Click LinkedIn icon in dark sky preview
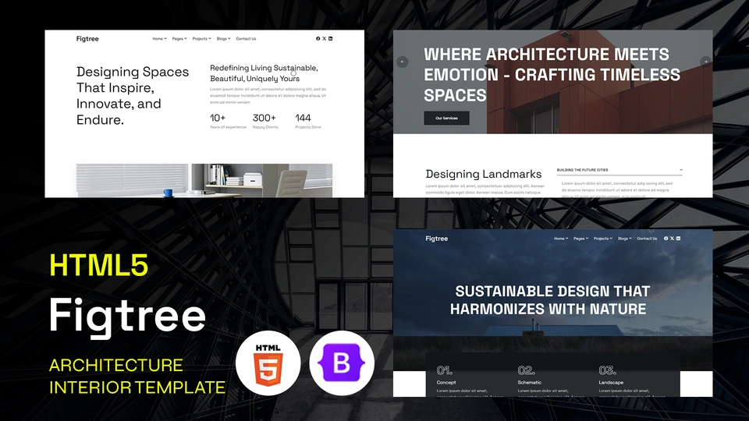The image size is (749, 421). [x=678, y=239]
